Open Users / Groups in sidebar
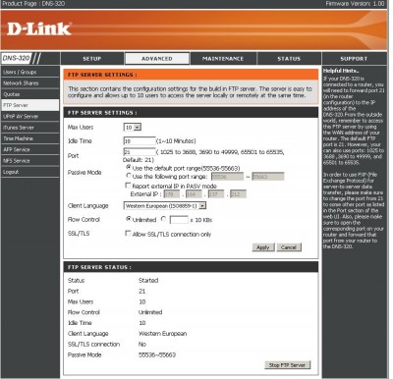Viewport: 393px width, 379px height. click(x=29, y=72)
